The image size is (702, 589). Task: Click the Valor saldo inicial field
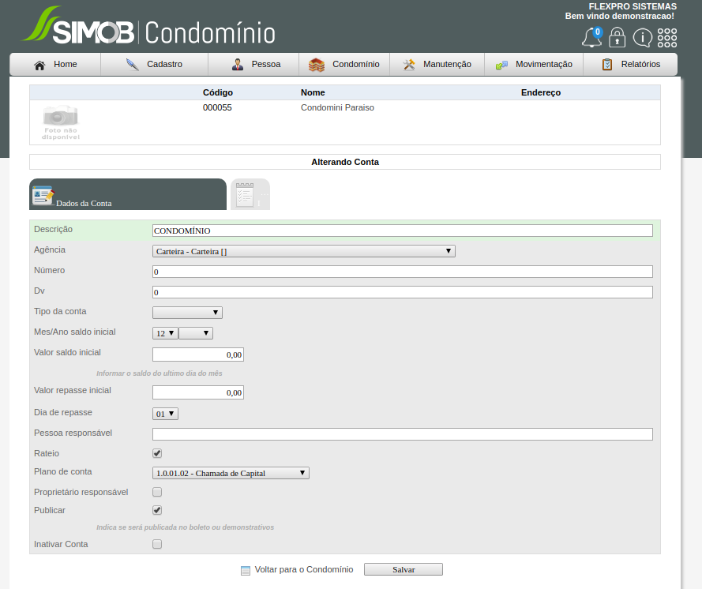(198, 355)
